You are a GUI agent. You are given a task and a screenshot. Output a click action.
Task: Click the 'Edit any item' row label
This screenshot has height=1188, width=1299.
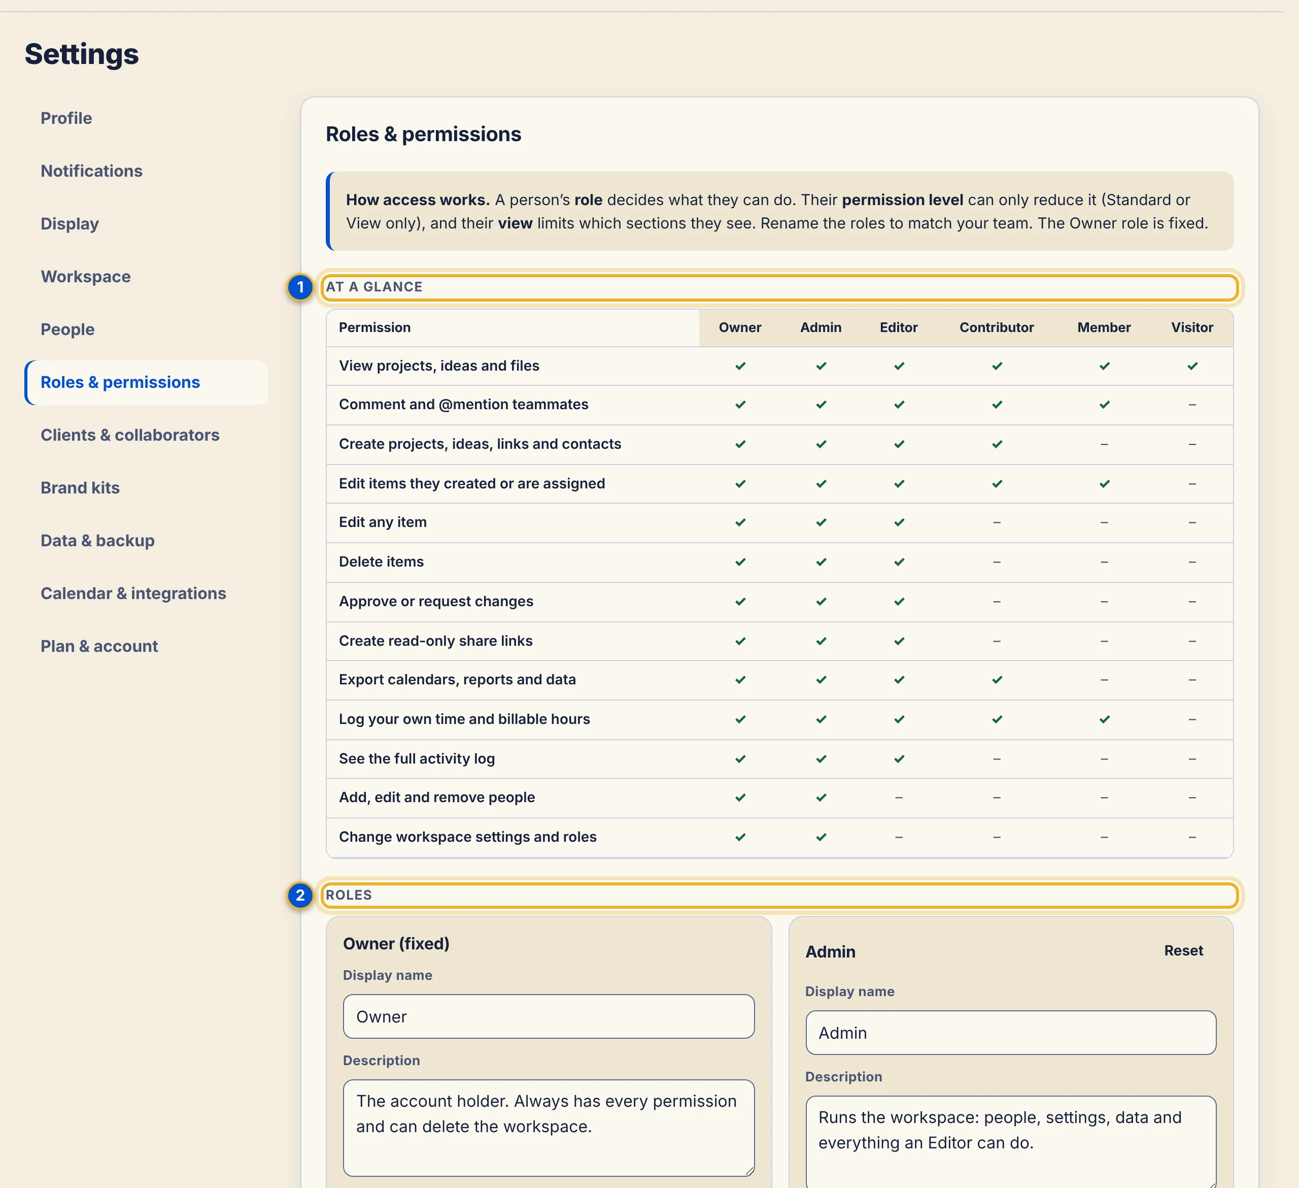(x=383, y=522)
